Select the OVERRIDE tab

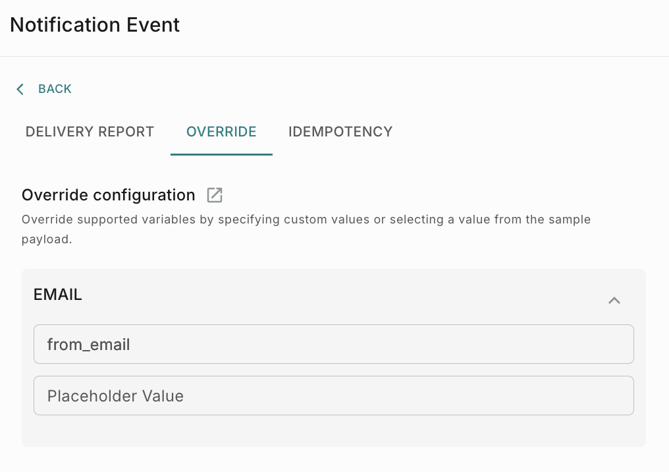[221, 132]
